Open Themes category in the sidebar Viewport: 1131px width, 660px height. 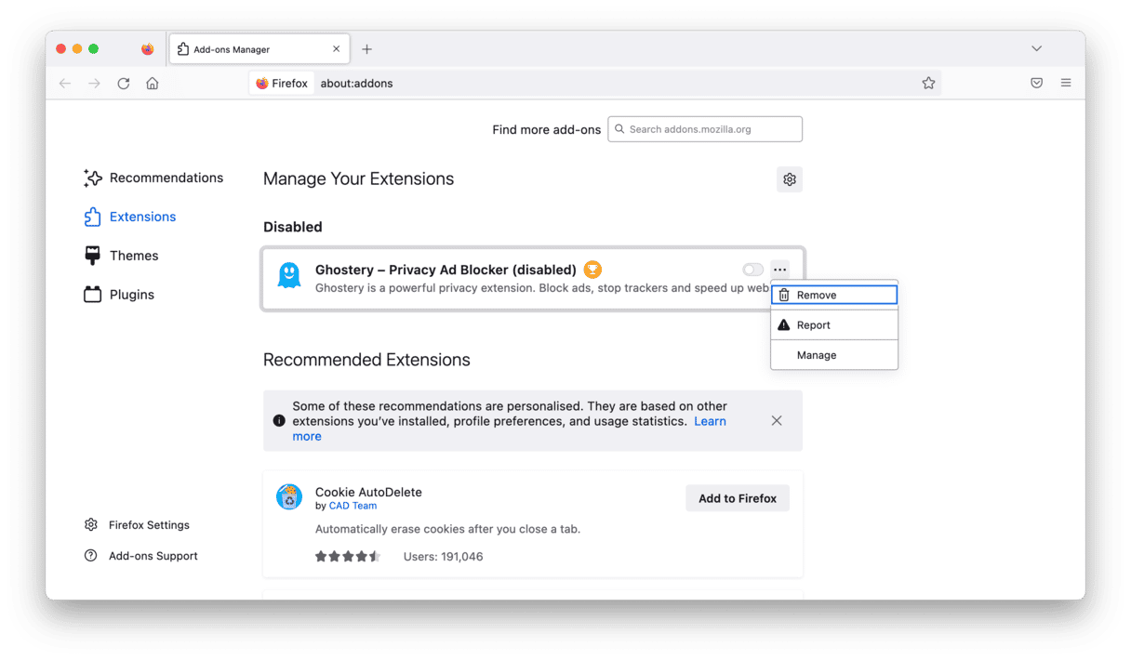coord(121,256)
